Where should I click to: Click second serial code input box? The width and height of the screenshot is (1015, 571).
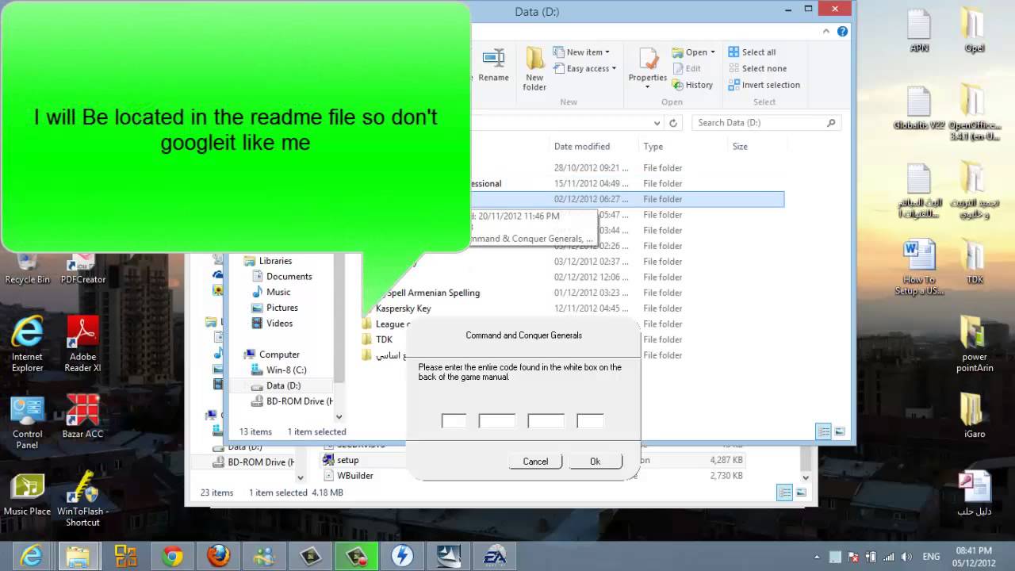(x=497, y=420)
